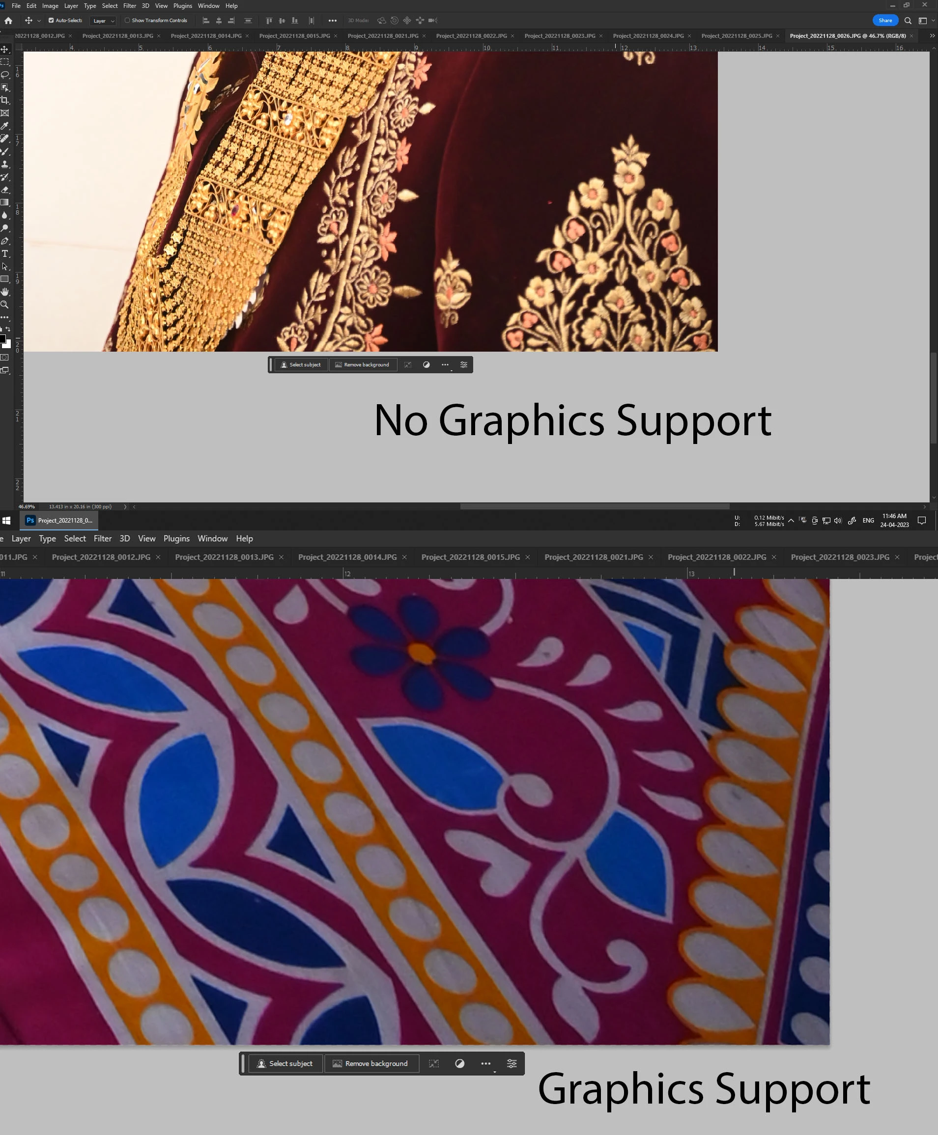This screenshot has height=1135, width=938.
Task: Expand the Move tool preset arrow
Action: (x=39, y=21)
